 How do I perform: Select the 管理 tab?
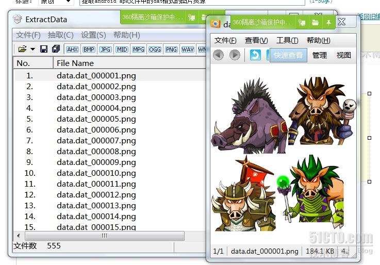click(319, 55)
